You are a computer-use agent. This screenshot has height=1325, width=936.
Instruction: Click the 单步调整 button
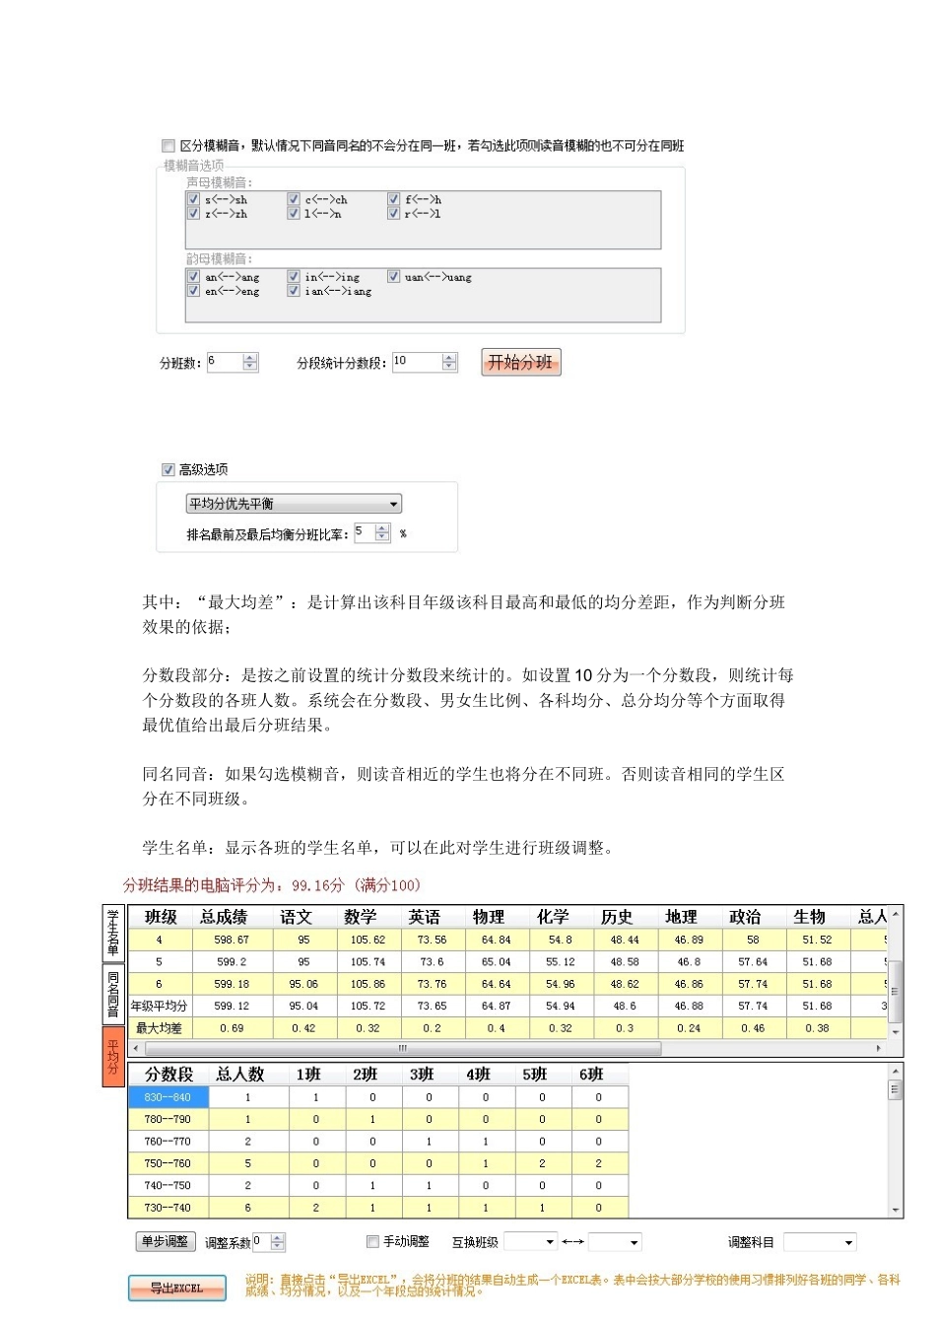tap(166, 1241)
